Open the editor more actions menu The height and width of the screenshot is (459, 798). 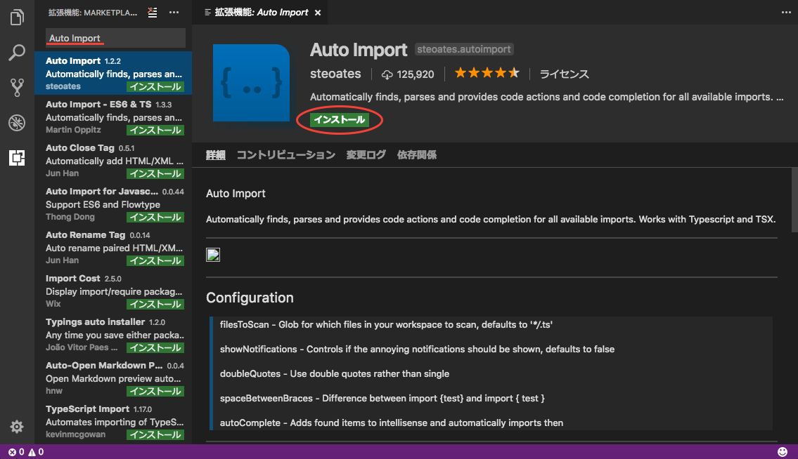click(785, 12)
